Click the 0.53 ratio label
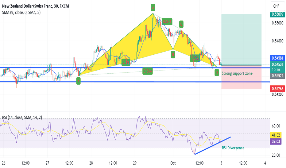Screen dimensions: 286x168 [126, 62]
